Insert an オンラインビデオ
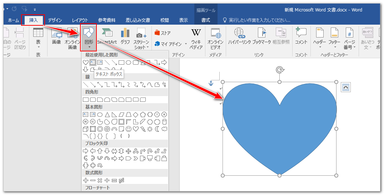Screen dimensions: 384x195 [215, 39]
